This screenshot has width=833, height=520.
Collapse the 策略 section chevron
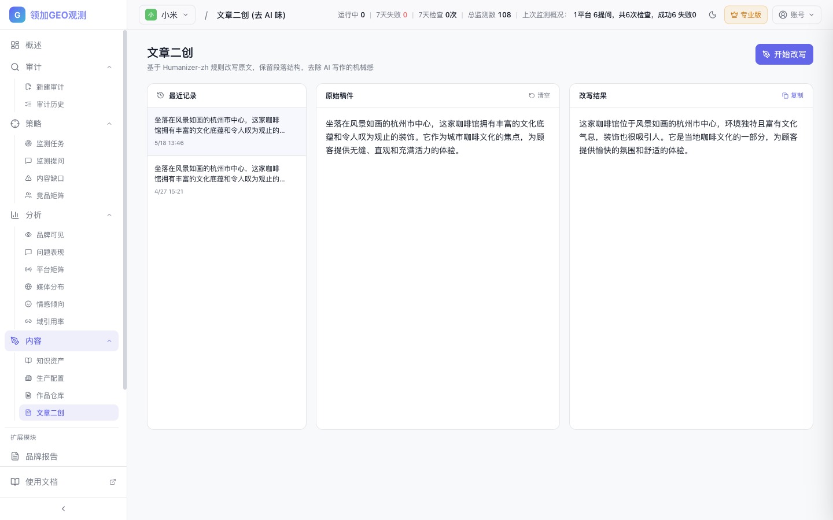(x=109, y=124)
